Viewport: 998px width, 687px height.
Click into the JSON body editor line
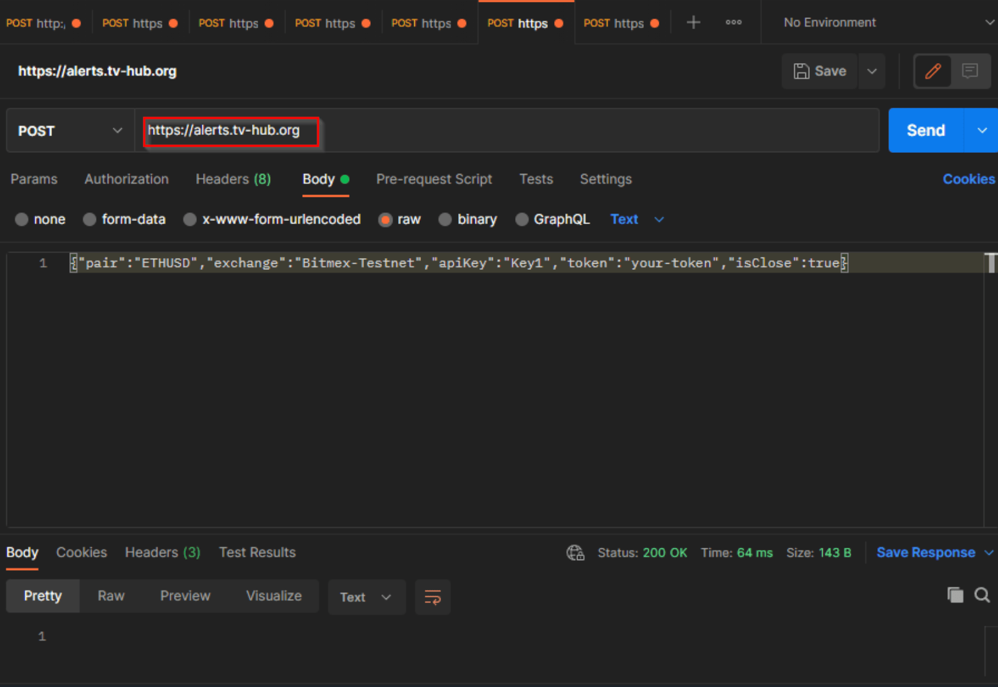click(x=458, y=263)
